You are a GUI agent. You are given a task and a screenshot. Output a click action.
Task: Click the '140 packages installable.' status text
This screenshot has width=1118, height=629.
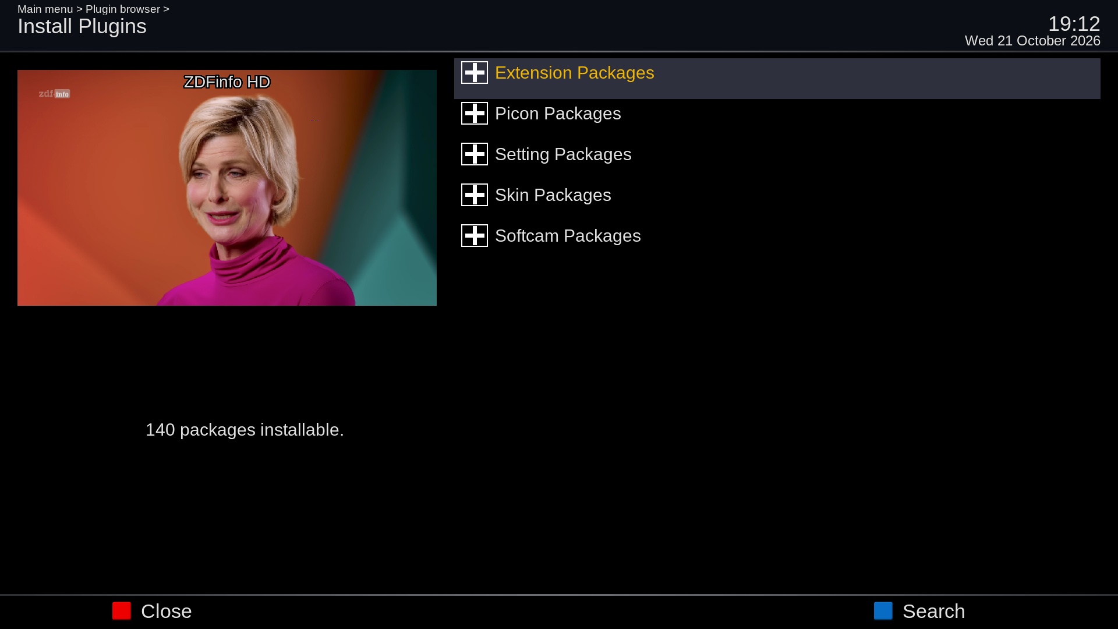[x=245, y=430]
